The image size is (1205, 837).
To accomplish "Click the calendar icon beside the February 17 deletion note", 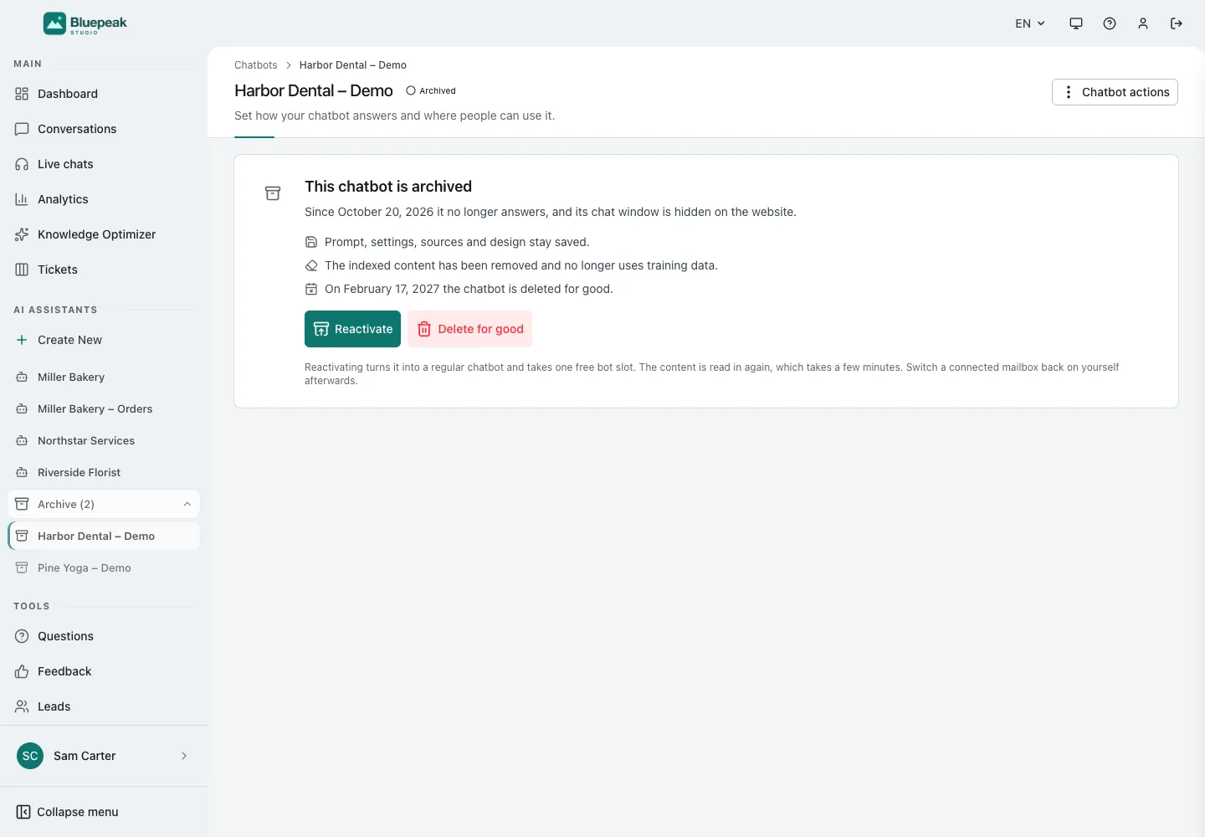I will [x=311, y=289].
